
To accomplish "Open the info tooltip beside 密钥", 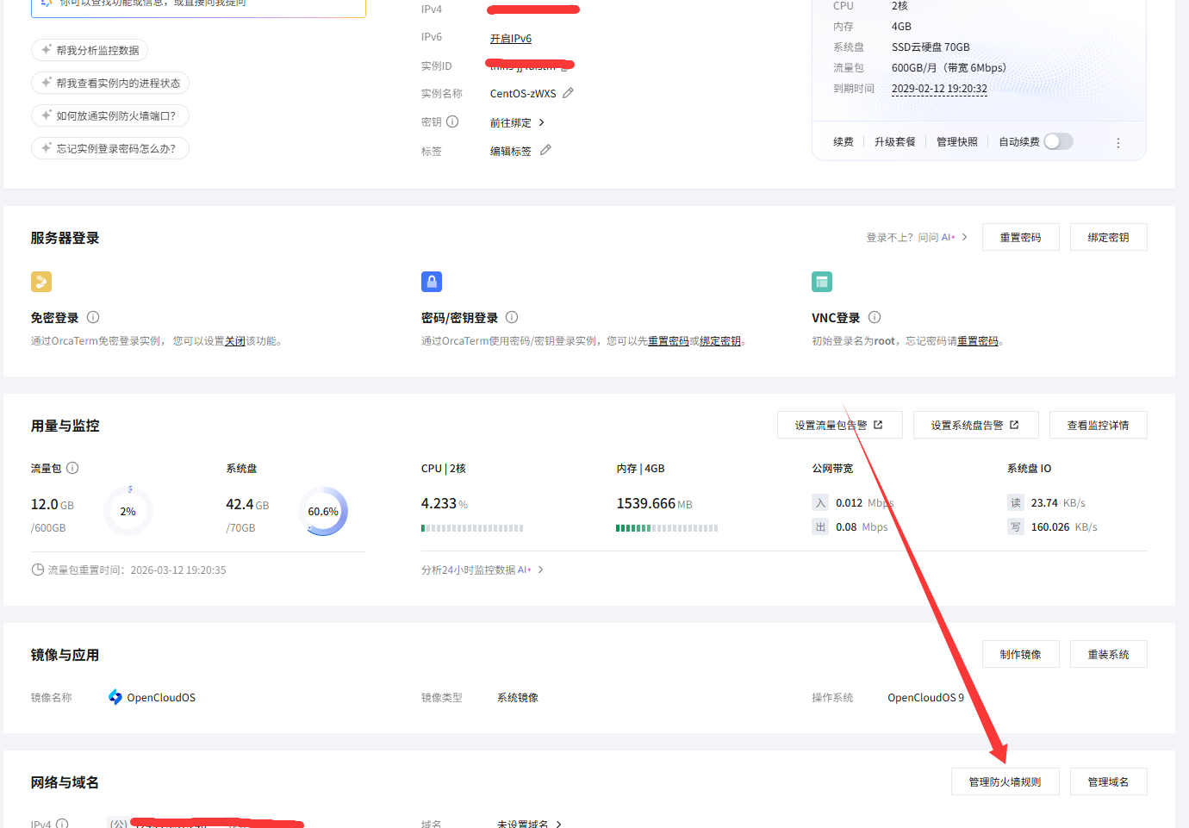I will point(452,121).
